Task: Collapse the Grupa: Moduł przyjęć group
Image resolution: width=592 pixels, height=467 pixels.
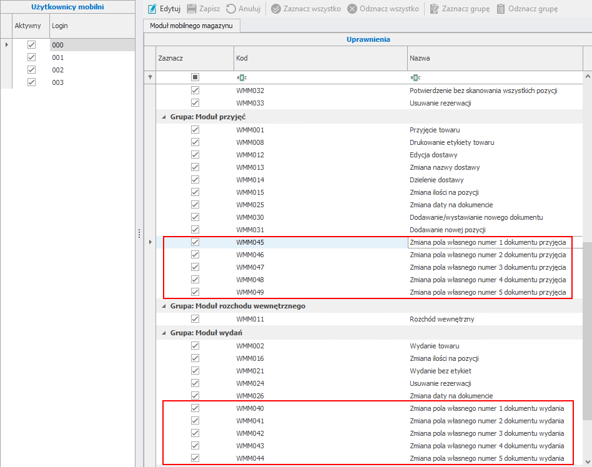Action: (x=164, y=117)
